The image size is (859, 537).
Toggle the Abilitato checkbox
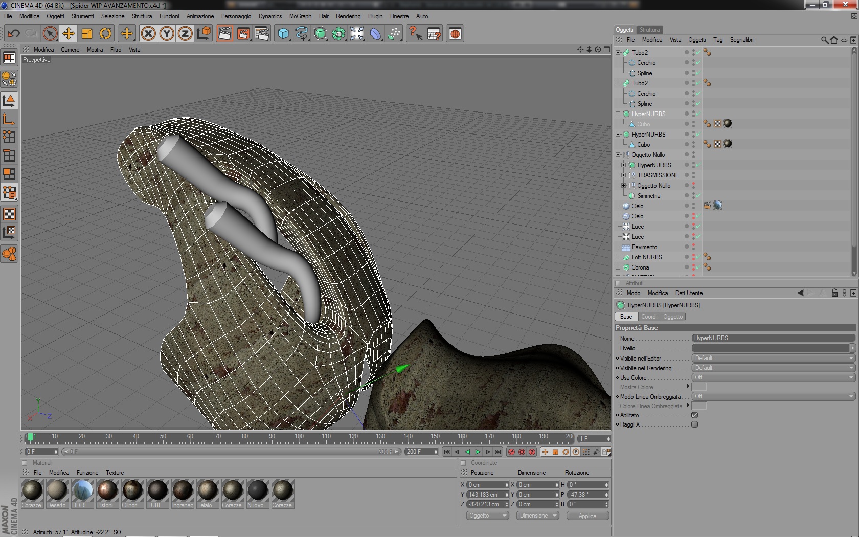pyautogui.click(x=694, y=415)
